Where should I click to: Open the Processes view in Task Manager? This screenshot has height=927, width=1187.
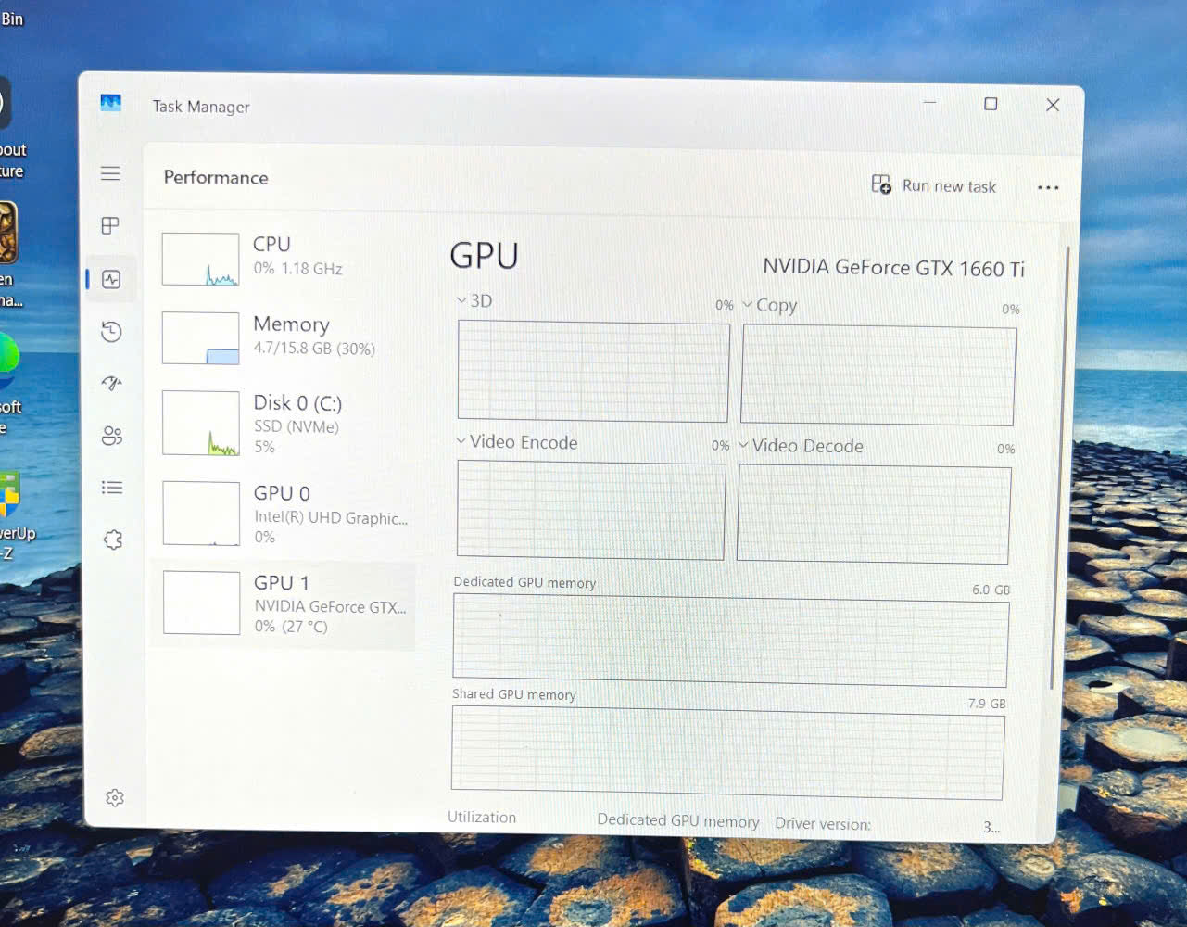coord(111,225)
